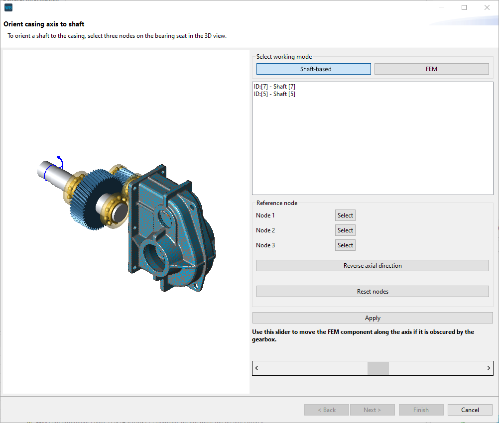The image size is (499, 423).
Task: Click Select for Node 2
Action: tap(345, 230)
